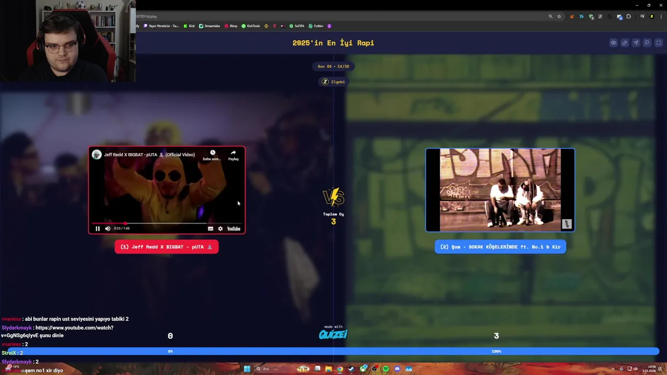
Task: Open Xbox app from the taskbar
Action: pos(363,369)
